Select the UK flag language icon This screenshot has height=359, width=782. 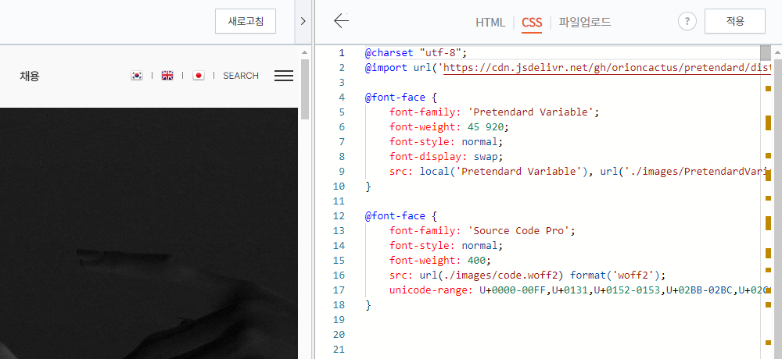pos(167,76)
